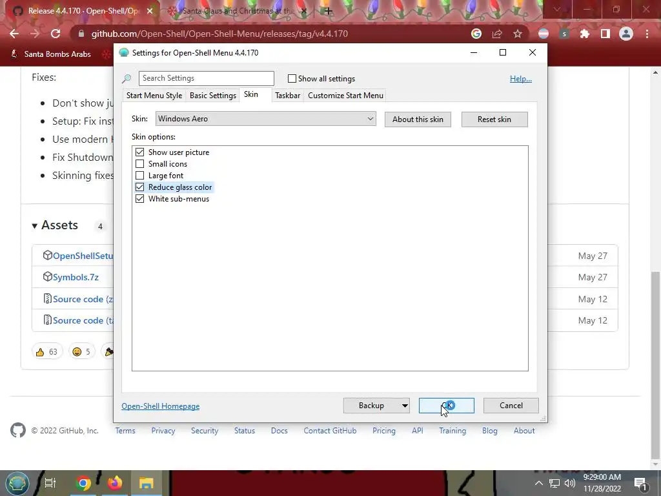Image resolution: width=661 pixels, height=496 pixels.
Task: Open Task View in taskbar
Action: (x=50, y=483)
